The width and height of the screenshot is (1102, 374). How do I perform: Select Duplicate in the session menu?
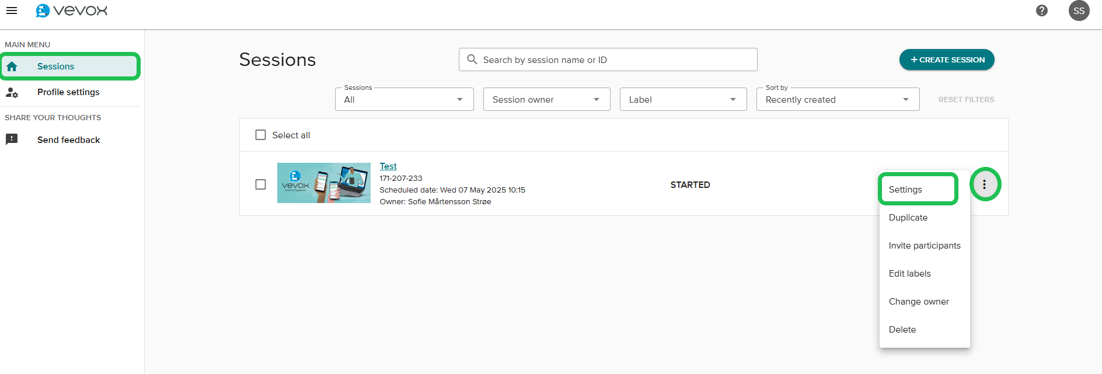(x=908, y=218)
